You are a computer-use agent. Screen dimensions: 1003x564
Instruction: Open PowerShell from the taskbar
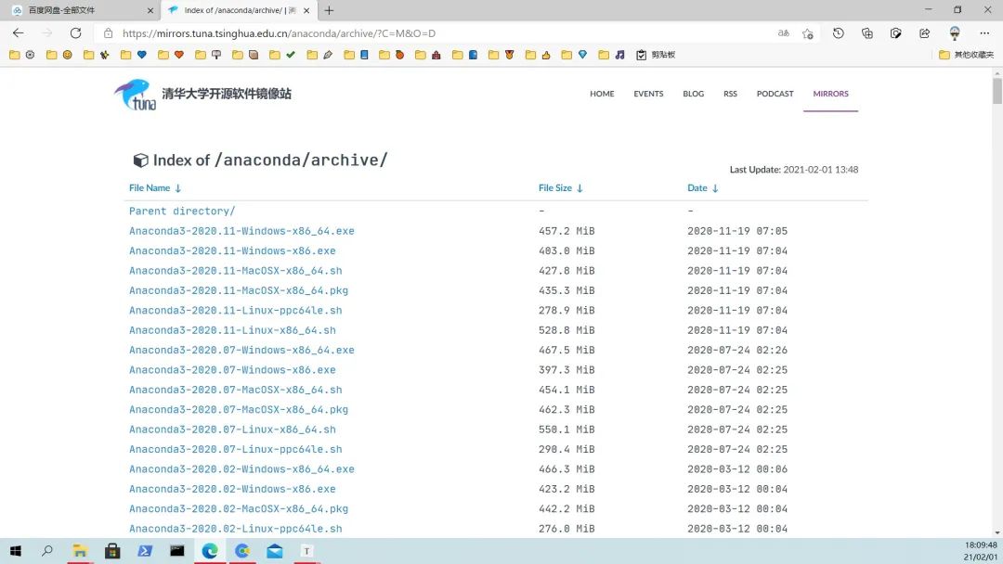coord(145,551)
